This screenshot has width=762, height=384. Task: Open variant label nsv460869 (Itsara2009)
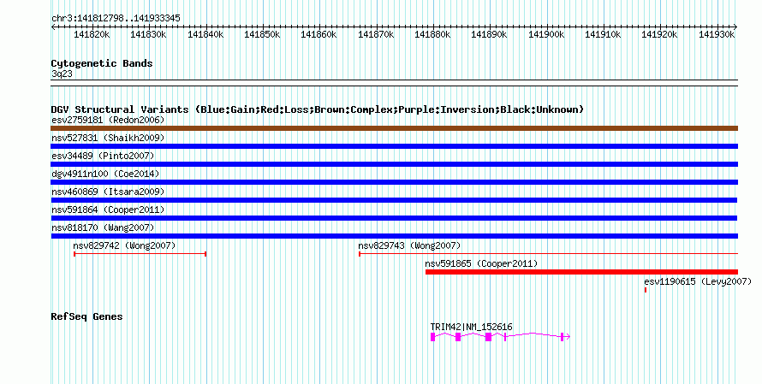(108, 192)
